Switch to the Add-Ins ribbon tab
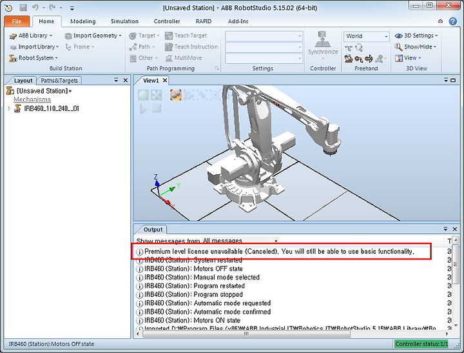 238,21
